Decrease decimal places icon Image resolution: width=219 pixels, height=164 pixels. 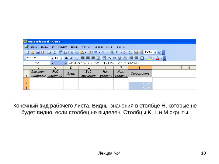coord(125,58)
